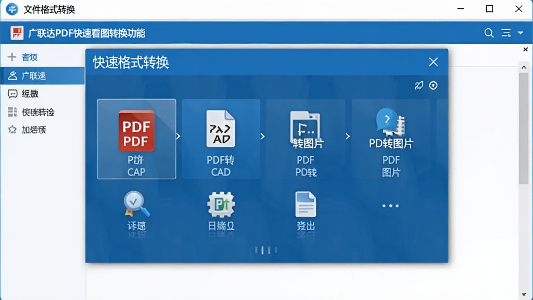Expand the header dropdown arrow

click(521, 33)
